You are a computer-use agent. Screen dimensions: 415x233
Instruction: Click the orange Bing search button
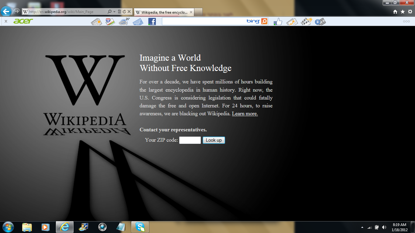click(x=264, y=21)
